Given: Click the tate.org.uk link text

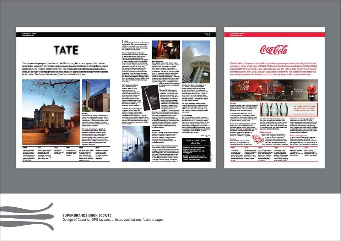Looking at the screenshot, I should click(x=205, y=136).
